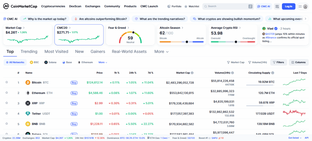The width and height of the screenshot is (312, 141).
Task: Expand the More networks dropdown
Action: pos(103,62)
